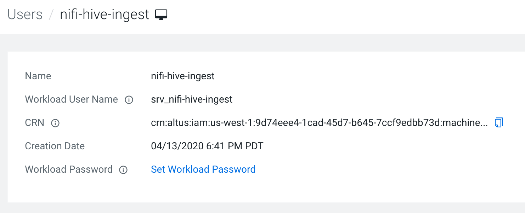
Task: Show info for Workload User Name
Action: coord(129,100)
